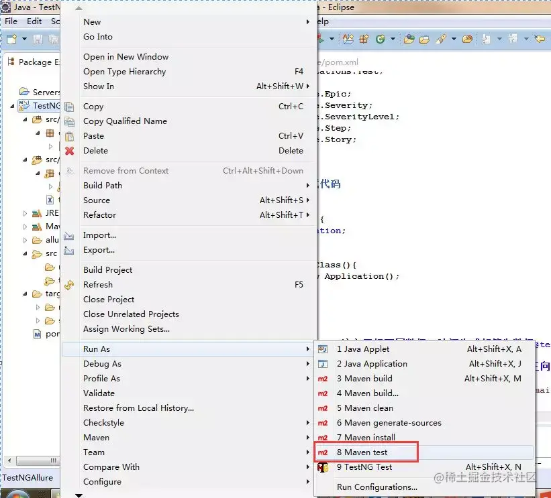Viewport: 551px width, 498px height.
Task: Run 7 Maven install
Action: coord(424,437)
